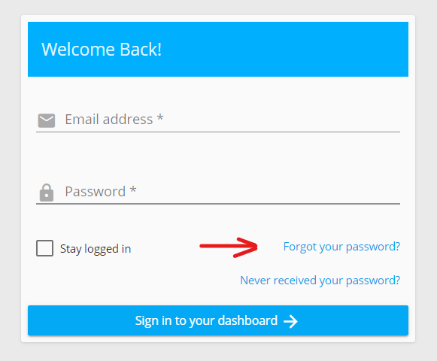Click the "Welcome Back!" heading
This screenshot has width=437, height=361.
102,50
